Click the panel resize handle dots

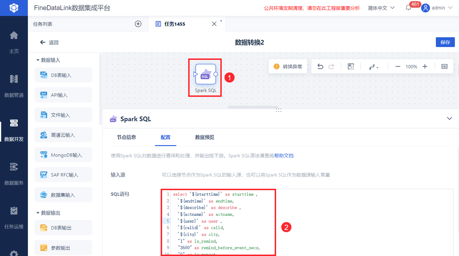point(279,110)
